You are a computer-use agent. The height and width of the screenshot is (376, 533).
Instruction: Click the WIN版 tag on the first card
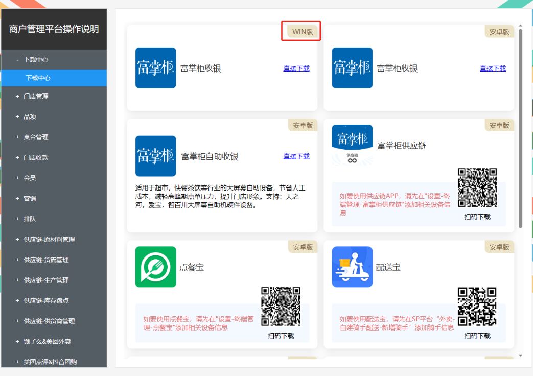coord(302,31)
